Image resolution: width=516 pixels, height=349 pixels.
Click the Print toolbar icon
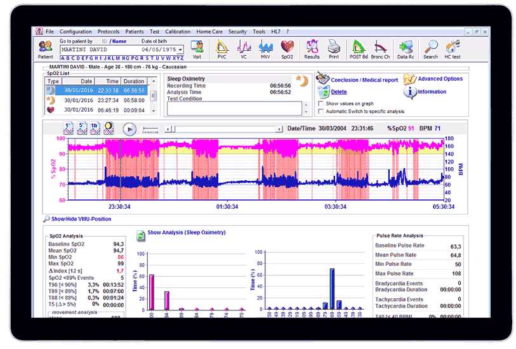(334, 49)
